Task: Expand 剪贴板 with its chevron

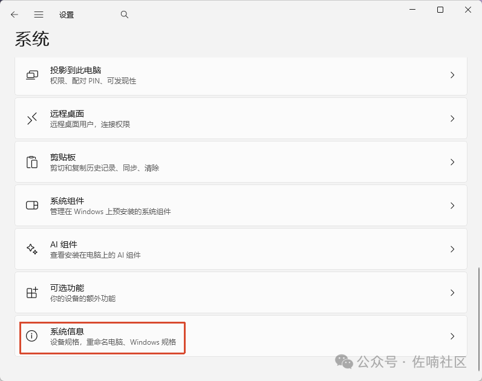Action: tap(452, 162)
